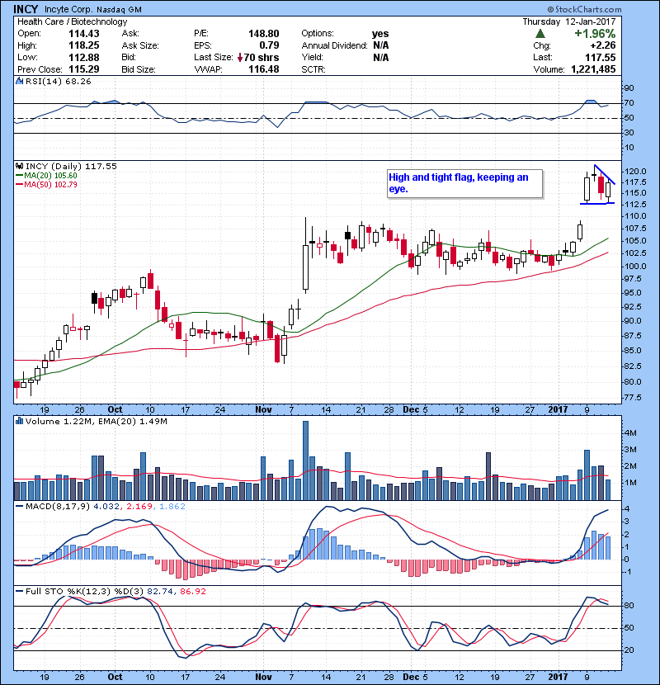
Task: Select the P/E value 148.80
Action: (263, 34)
